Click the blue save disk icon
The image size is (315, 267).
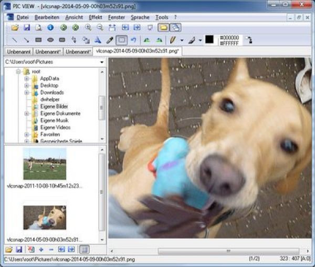[27, 27]
